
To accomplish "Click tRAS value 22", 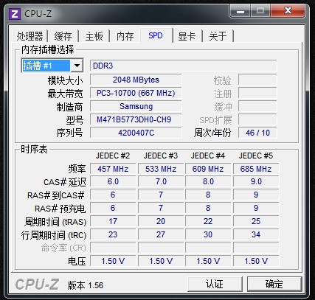I will [208, 221].
